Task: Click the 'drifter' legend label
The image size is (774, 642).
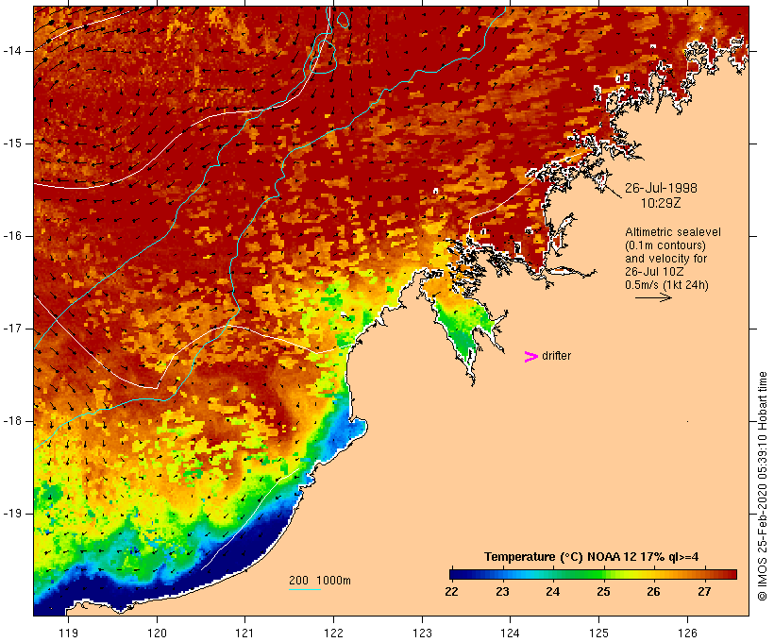Action: point(556,356)
